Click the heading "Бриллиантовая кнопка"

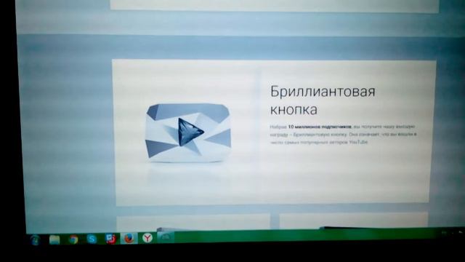(x=323, y=100)
